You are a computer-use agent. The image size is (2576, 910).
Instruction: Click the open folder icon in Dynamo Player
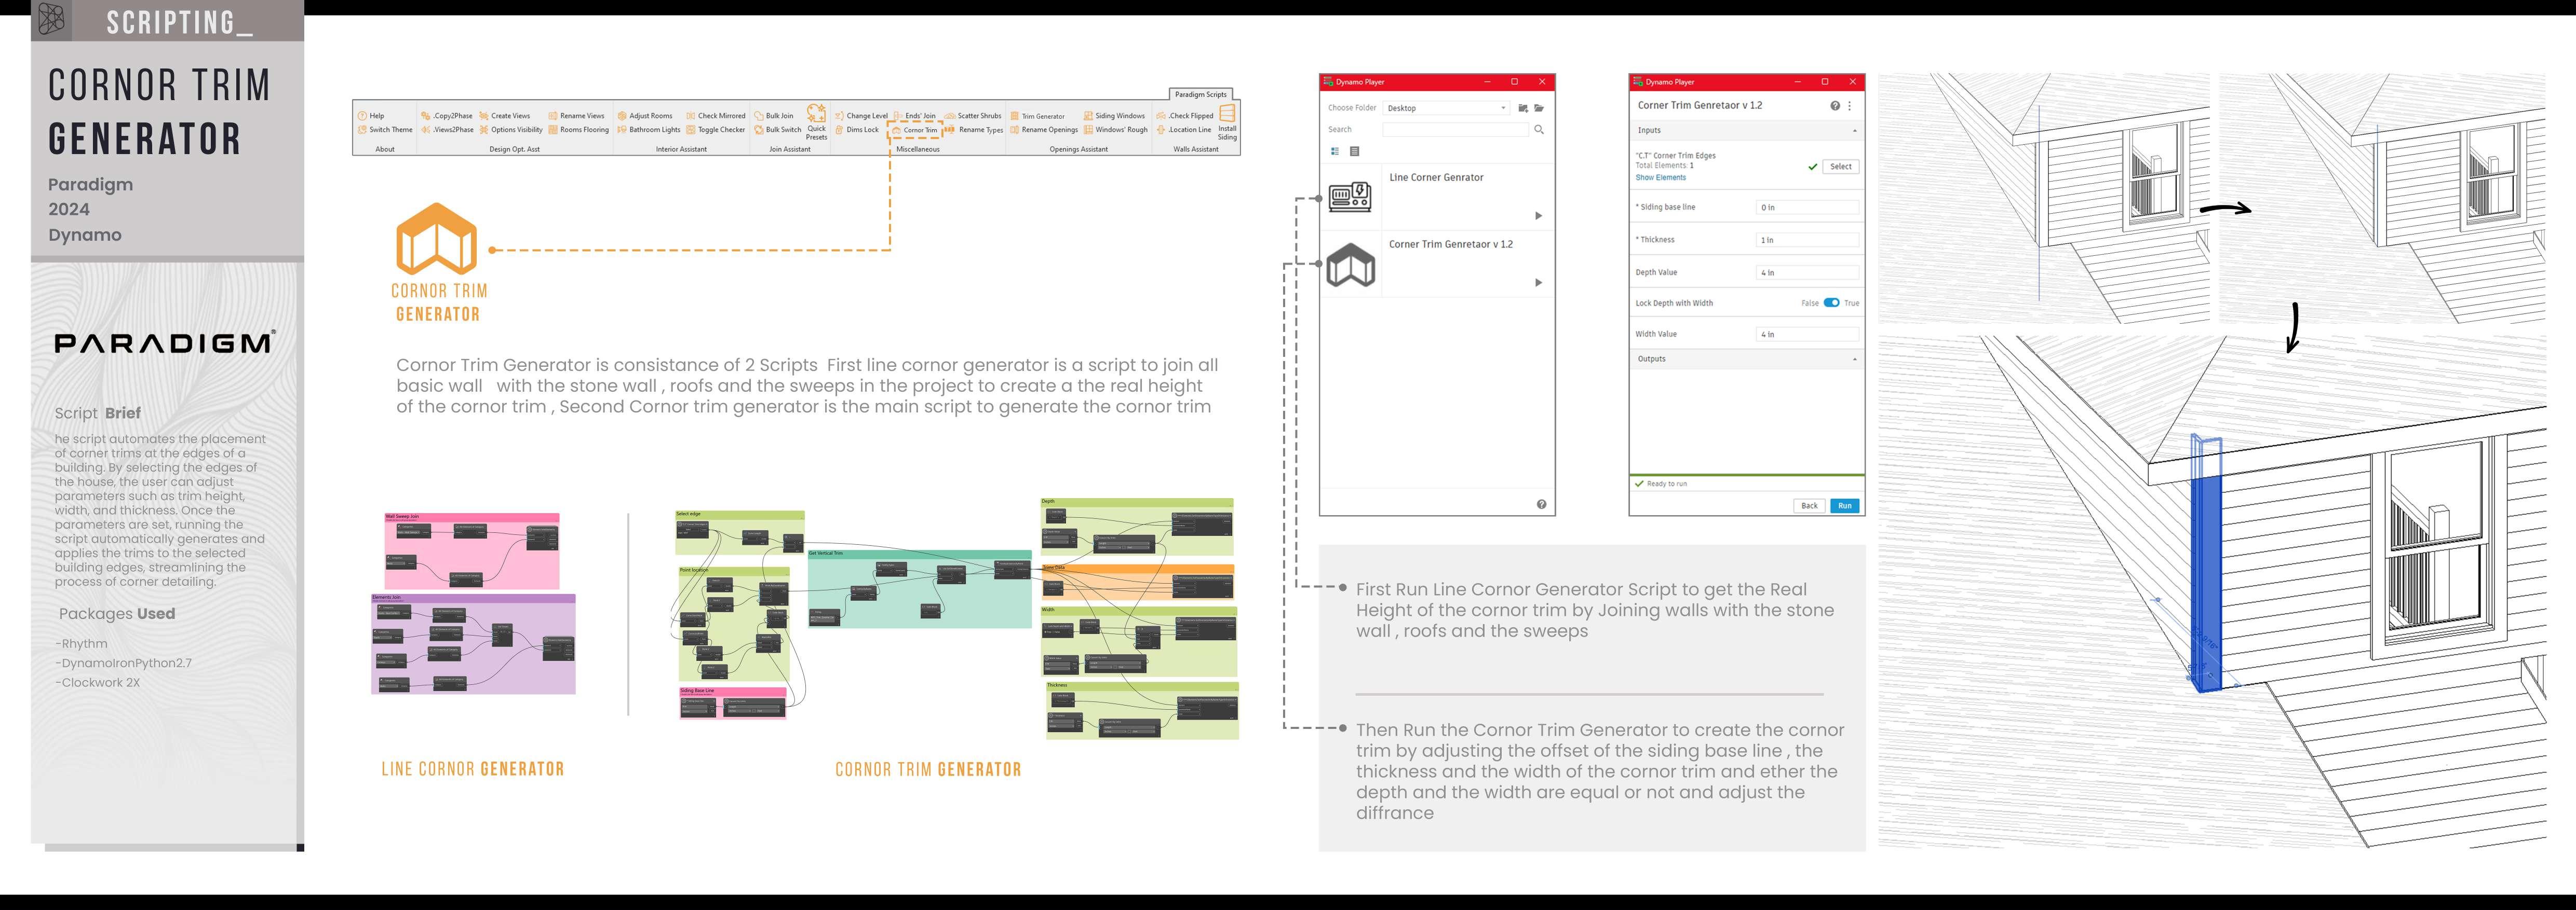(1539, 108)
